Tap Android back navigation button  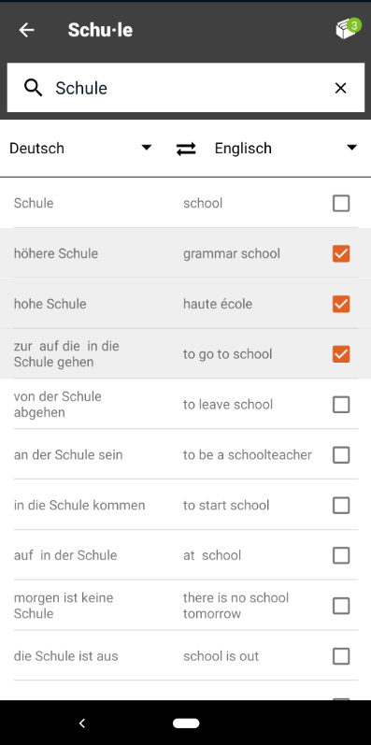point(81,724)
